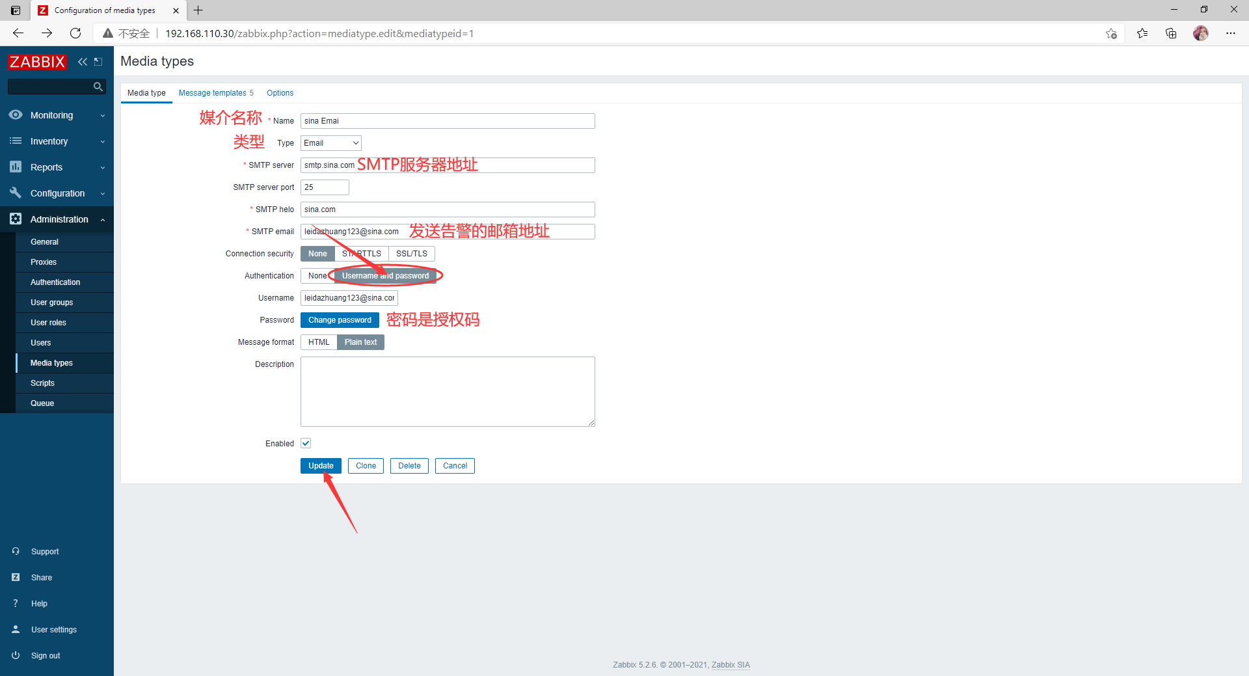1249x676 pixels.
Task: Switch to the Media type tab
Action: point(146,93)
